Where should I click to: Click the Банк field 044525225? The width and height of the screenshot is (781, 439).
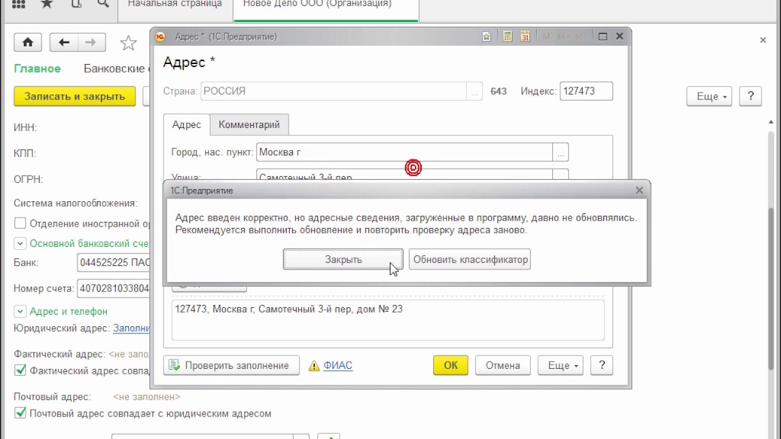point(114,263)
